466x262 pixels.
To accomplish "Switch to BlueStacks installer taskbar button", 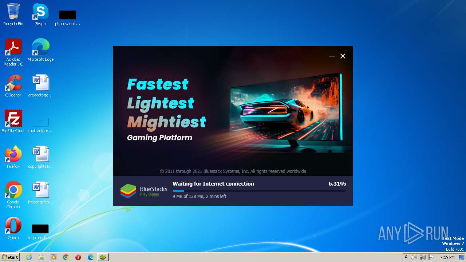I will [x=103, y=257].
